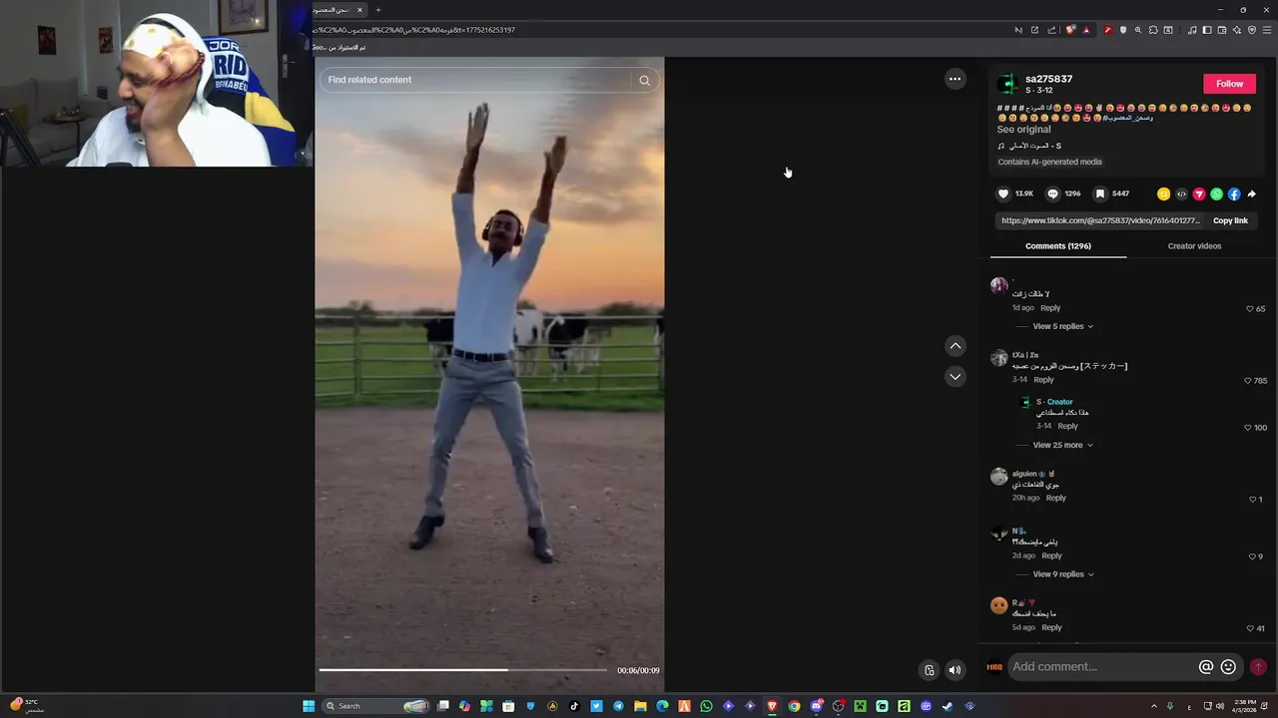Send to friends via the red paper-plane icon

click(1199, 193)
